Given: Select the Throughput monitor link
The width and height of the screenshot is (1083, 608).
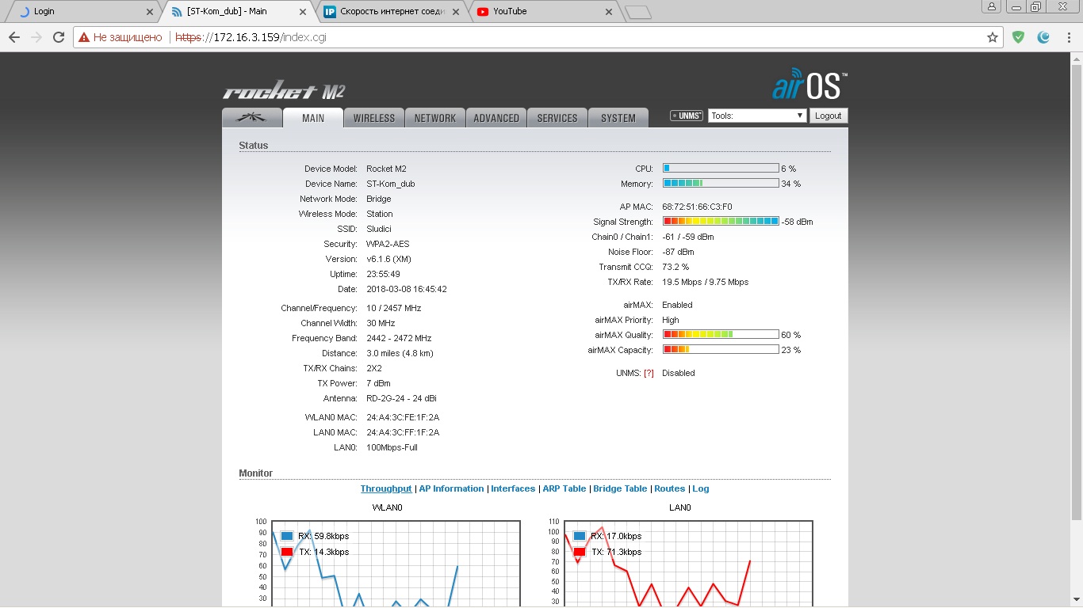Looking at the screenshot, I should point(386,488).
